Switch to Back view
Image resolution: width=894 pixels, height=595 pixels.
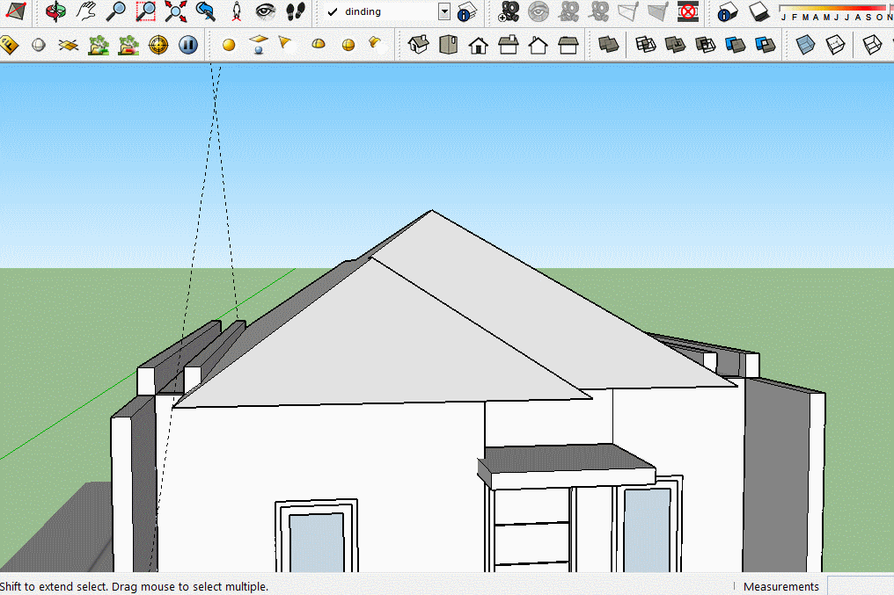[x=538, y=45]
